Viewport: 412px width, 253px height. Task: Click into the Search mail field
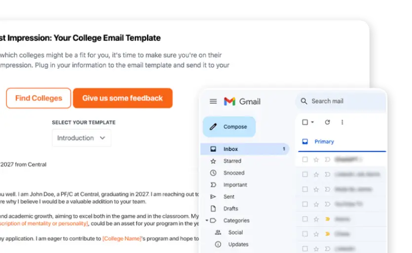pos(341,101)
